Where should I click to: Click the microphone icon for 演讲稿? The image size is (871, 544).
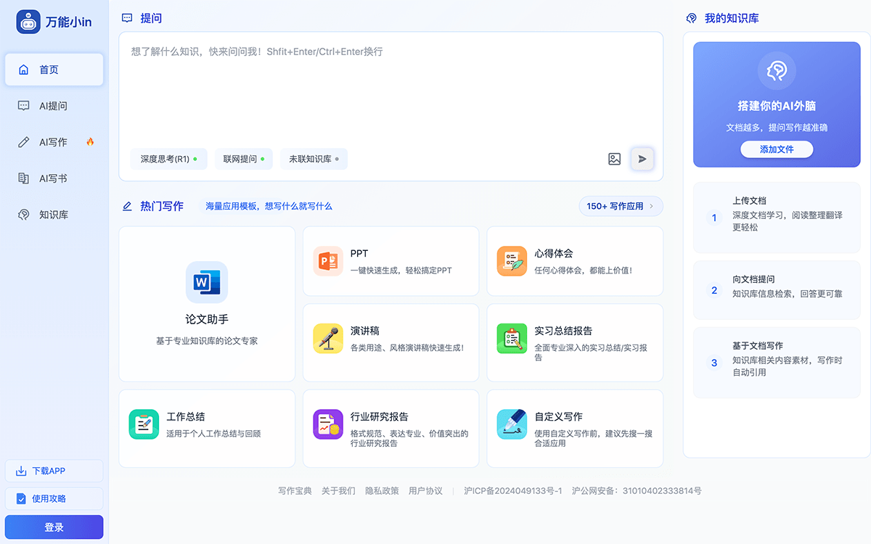click(x=328, y=339)
